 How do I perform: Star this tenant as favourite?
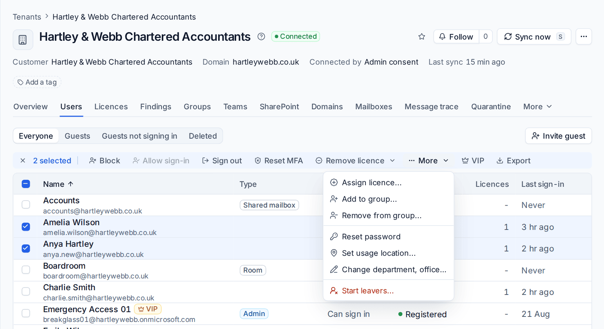tap(421, 36)
